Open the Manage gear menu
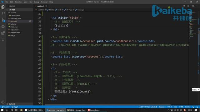 (3, 102)
